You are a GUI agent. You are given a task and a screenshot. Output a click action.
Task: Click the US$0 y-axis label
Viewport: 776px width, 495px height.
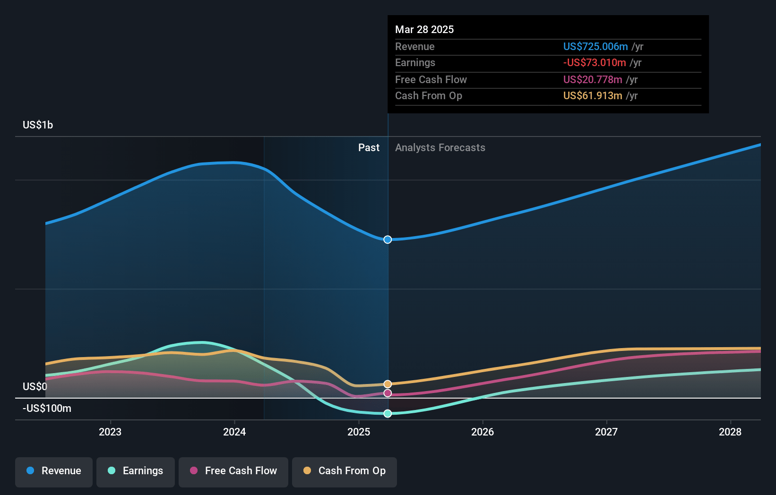[35, 386]
